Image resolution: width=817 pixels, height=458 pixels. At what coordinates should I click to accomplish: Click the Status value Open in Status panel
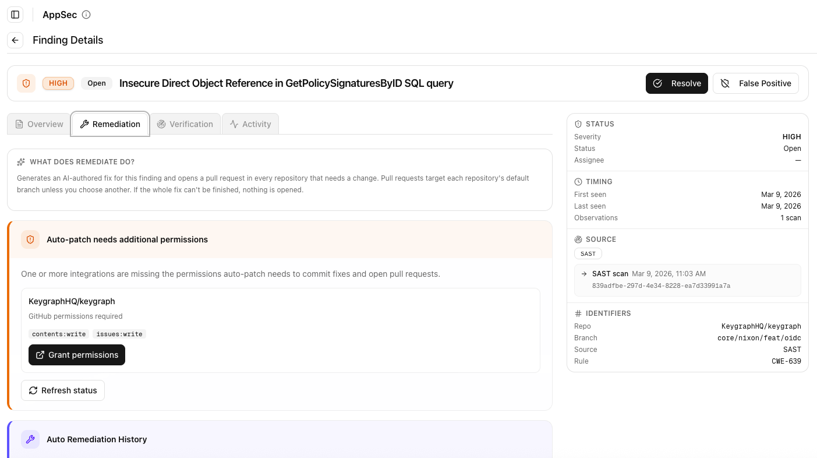click(792, 149)
